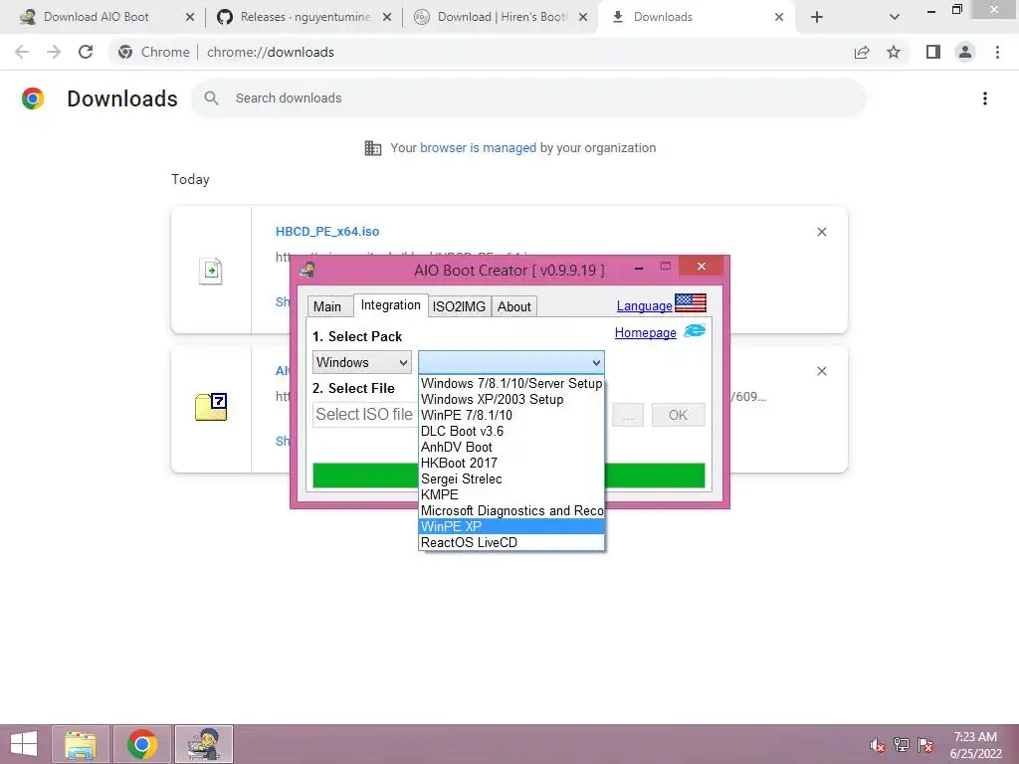Choose DLC Boot v3.6 from list
Viewport: 1019px width, 764px height.
click(511, 431)
